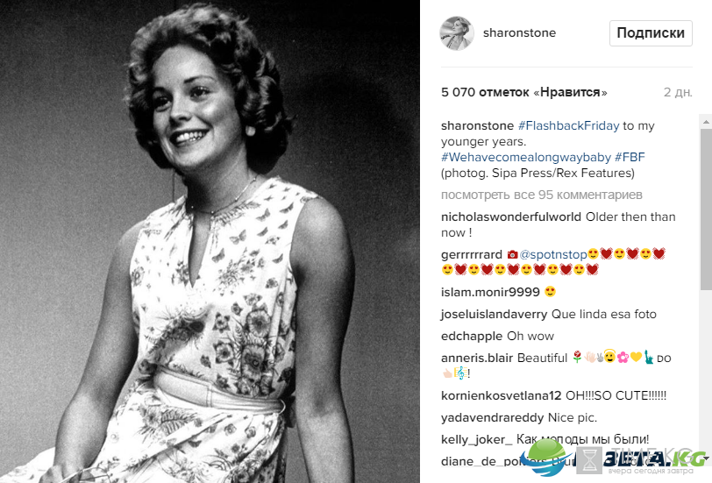The height and width of the screenshot is (483, 712).
Task: Open the #FBF hashtag link
Action: pyautogui.click(x=630, y=158)
